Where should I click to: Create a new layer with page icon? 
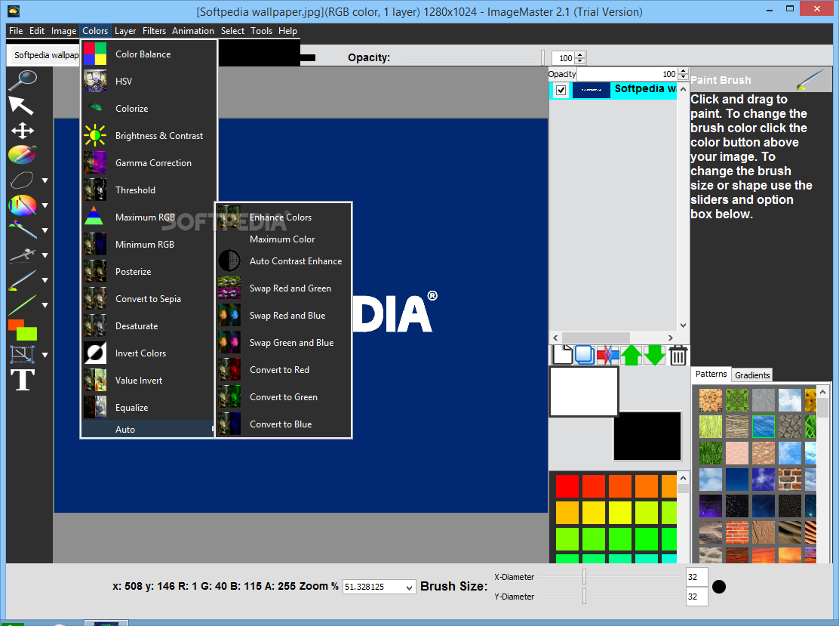point(562,355)
